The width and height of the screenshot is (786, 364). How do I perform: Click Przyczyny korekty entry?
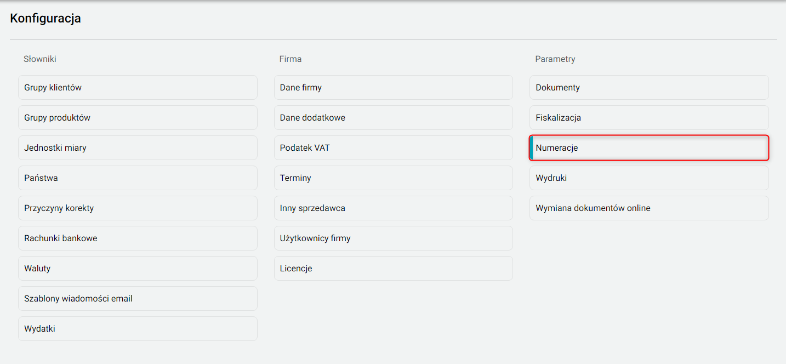pyautogui.click(x=138, y=208)
